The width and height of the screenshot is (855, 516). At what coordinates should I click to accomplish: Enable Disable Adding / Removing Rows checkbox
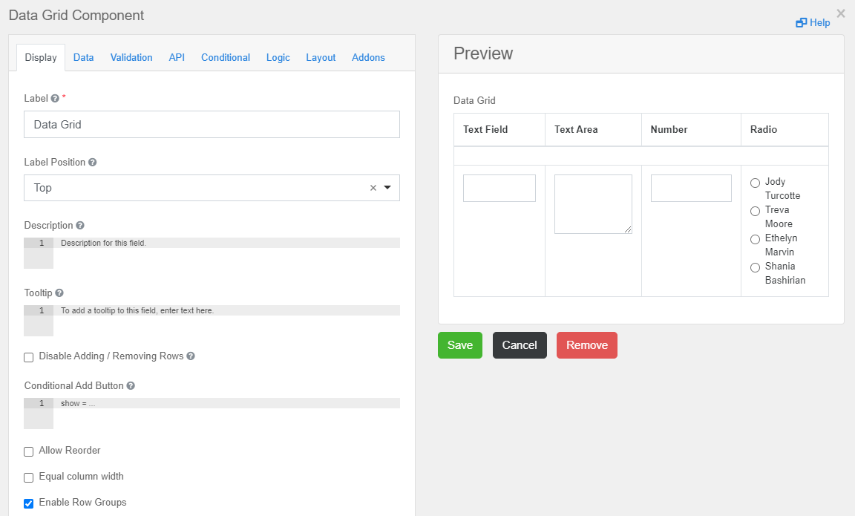coord(29,357)
